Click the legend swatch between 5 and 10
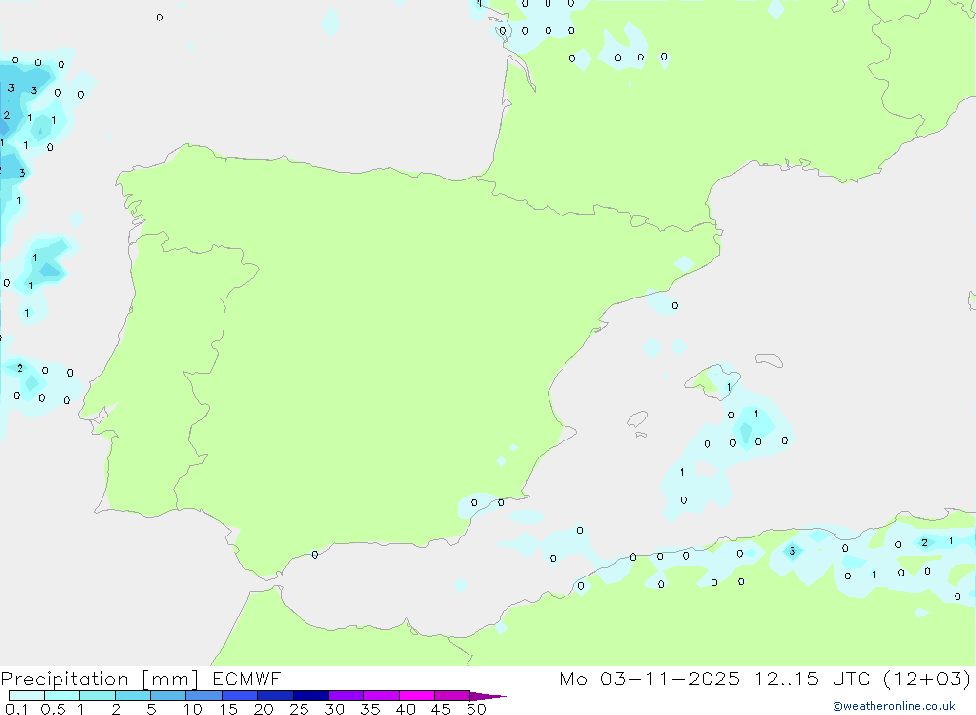The image size is (976, 715). 168,695
